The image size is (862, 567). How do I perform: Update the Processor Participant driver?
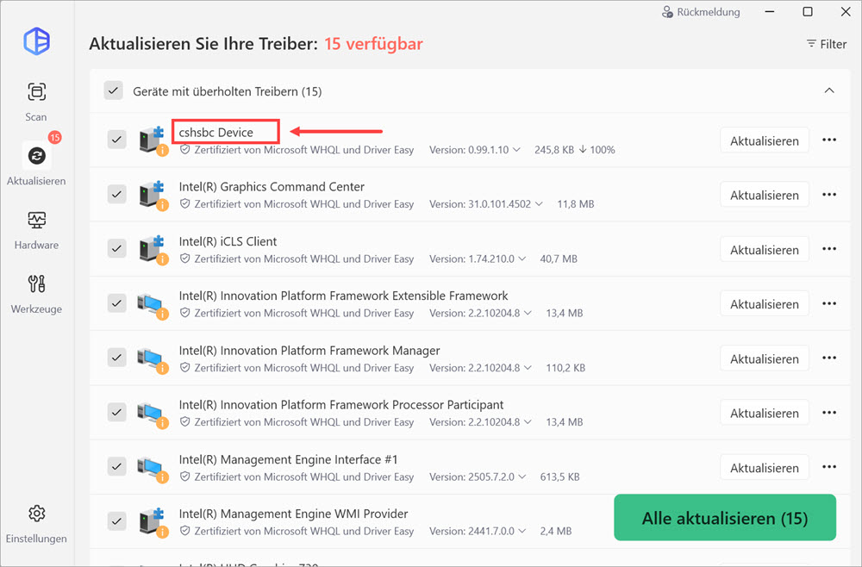[x=764, y=413]
